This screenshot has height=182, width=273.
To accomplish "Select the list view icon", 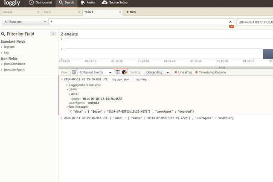I will click(74, 72).
